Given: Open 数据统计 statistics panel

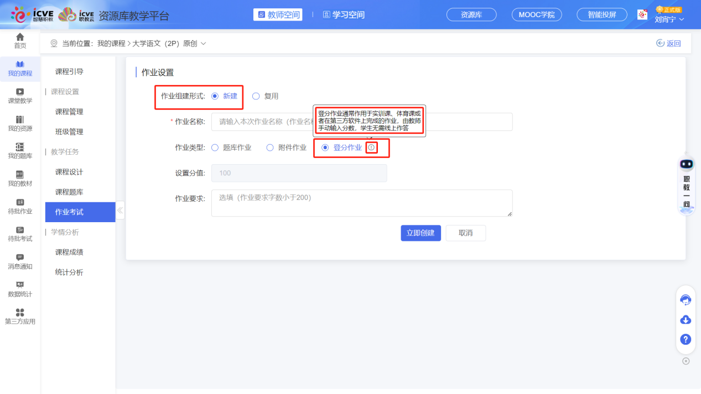Looking at the screenshot, I should (x=20, y=289).
